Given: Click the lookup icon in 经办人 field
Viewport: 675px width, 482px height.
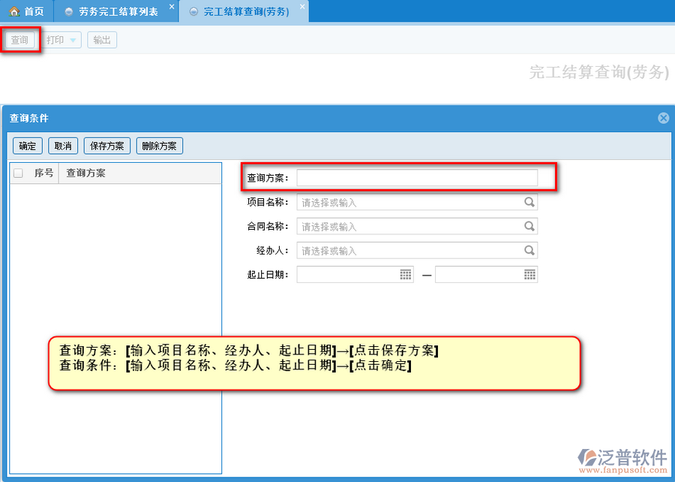Looking at the screenshot, I should pos(529,250).
